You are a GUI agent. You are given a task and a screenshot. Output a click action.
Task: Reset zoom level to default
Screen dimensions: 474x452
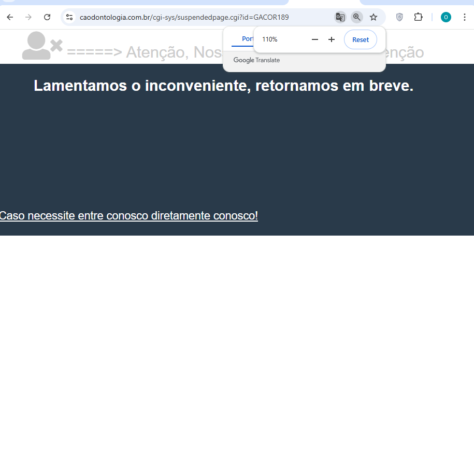[361, 39]
